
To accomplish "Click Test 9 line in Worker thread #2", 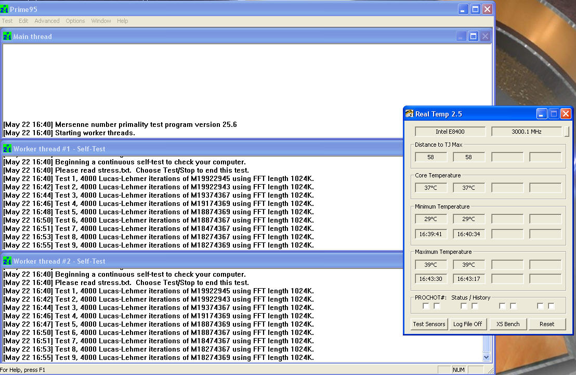I will 159,357.
